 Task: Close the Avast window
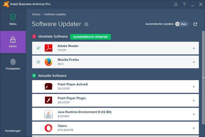pyautogui.click(x=201, y=4)
